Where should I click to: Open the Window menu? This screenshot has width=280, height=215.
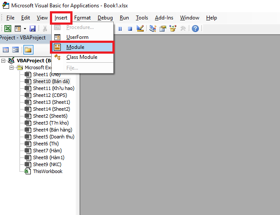click(189, 18)
